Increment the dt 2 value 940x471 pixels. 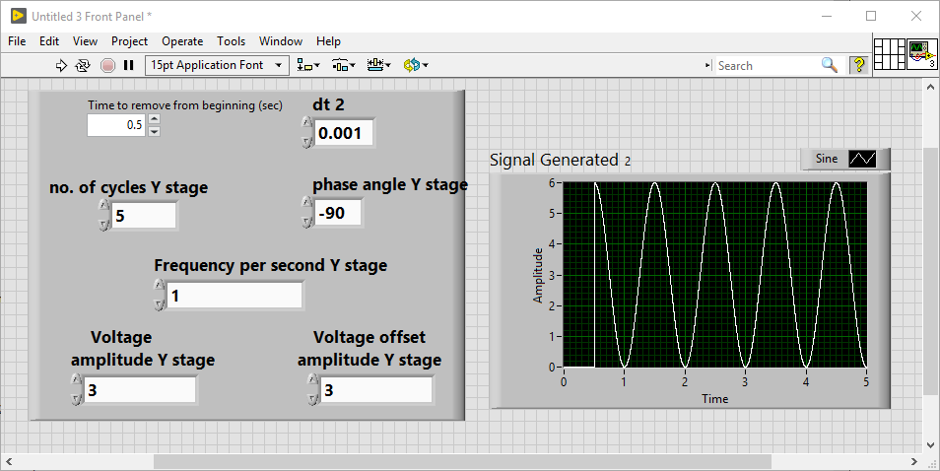(x=307, y=123)
